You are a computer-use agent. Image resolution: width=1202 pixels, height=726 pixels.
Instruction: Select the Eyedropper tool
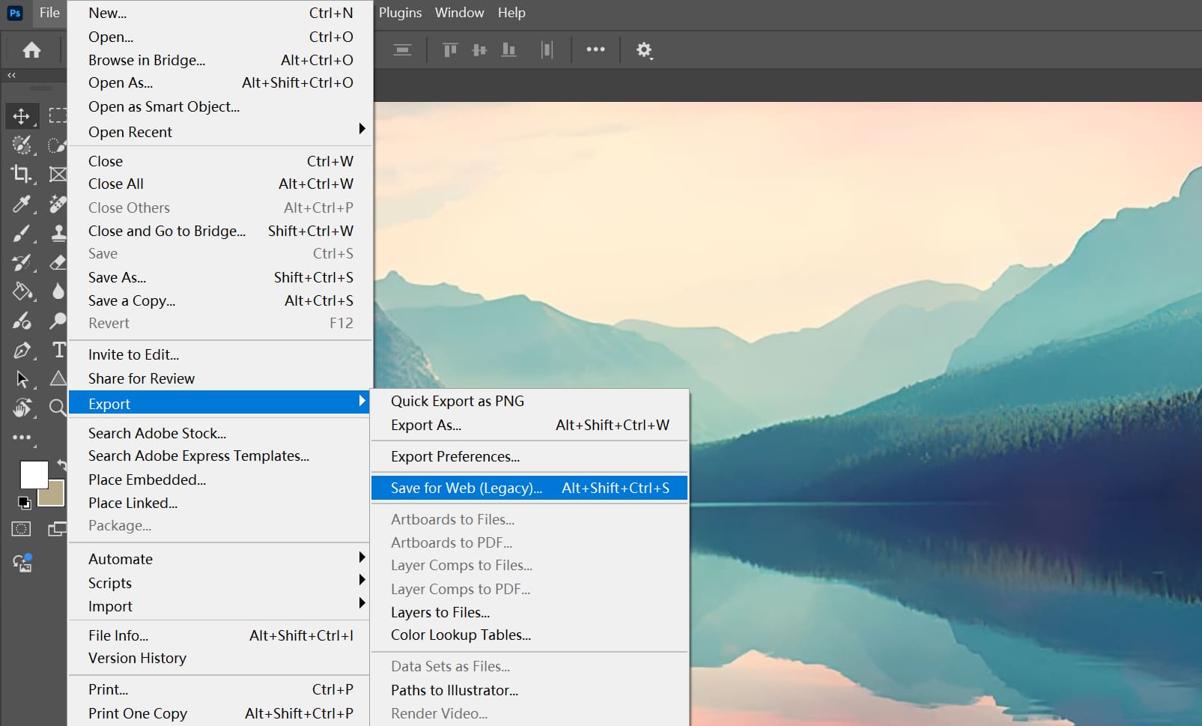[x=22, y=204]
